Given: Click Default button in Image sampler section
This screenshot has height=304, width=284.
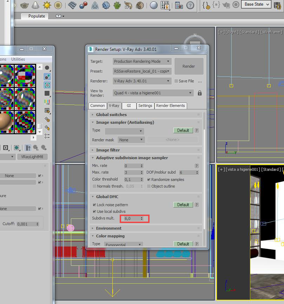Looking at the screenshot, I should point(183,130).
